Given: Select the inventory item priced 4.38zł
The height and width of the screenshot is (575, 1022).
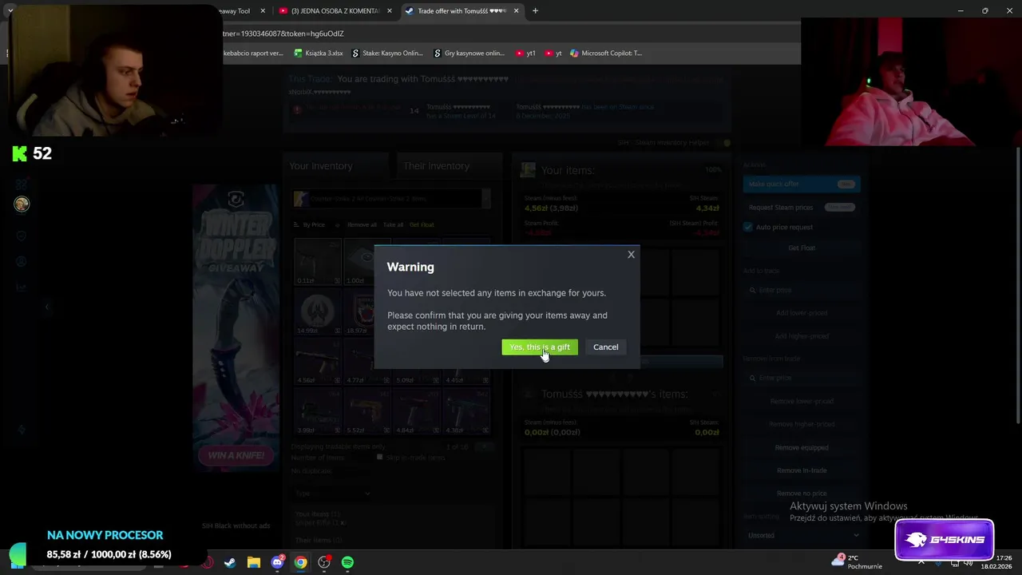Looking at the screenshot, I should click(x=466, y=410).
